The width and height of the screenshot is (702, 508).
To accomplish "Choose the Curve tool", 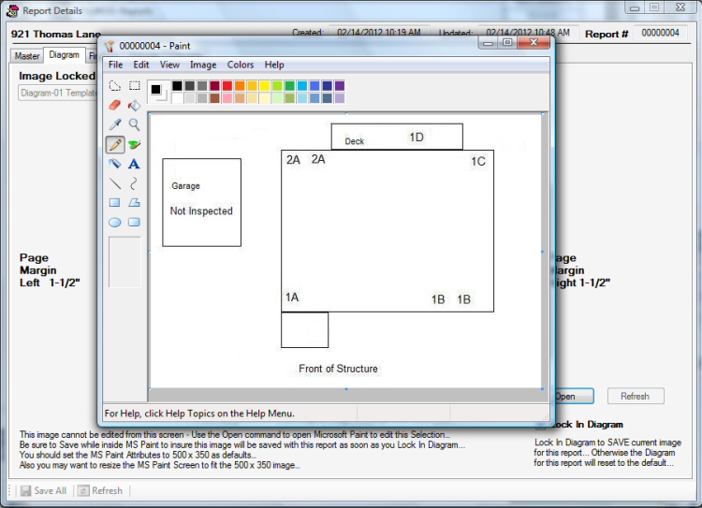I will point(134,183).
